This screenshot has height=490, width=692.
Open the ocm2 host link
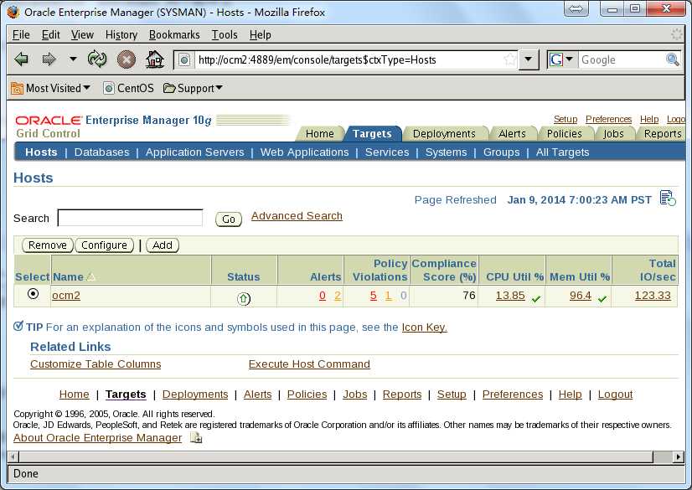pos(66,295)
